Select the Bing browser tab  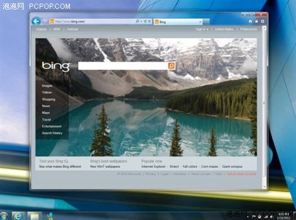click(178, 22)
